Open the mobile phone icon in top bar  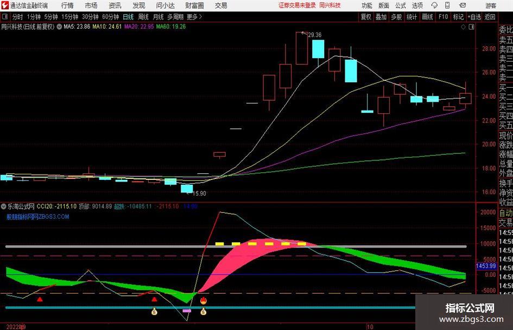click(x=447, y=5)
